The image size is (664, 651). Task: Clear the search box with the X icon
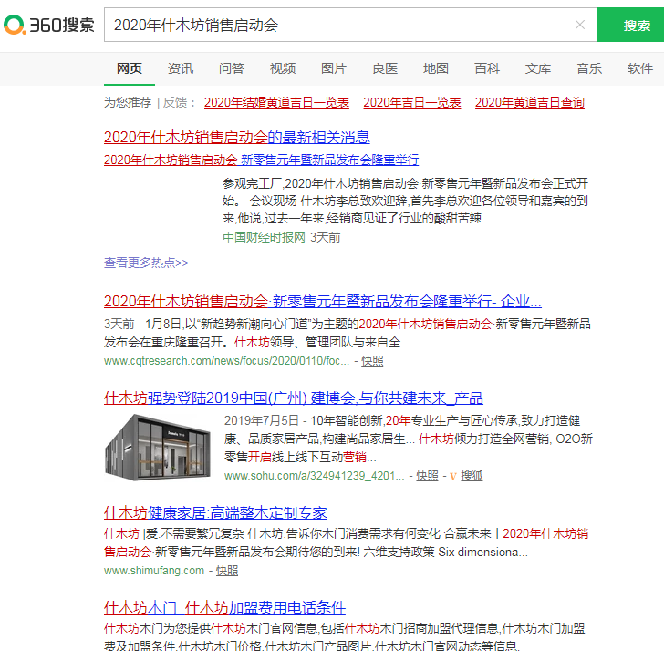(579, 25)
